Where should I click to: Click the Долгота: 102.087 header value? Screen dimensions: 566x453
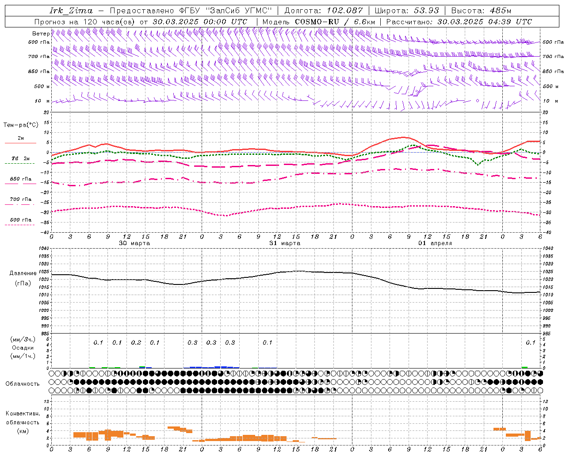[x=324, y=11]
